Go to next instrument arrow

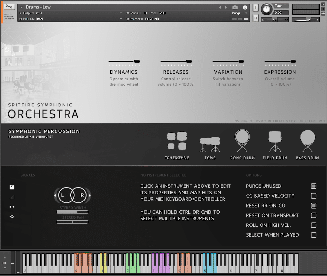coord(226,7)
